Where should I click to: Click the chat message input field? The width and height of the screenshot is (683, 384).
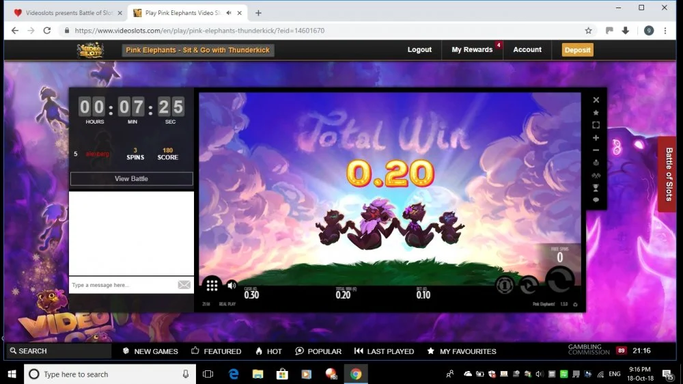pos(123,285)
